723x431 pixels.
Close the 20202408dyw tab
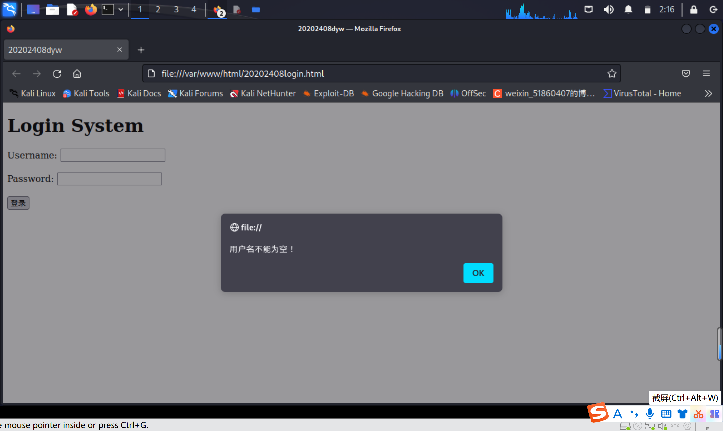[x=119, y=50]
